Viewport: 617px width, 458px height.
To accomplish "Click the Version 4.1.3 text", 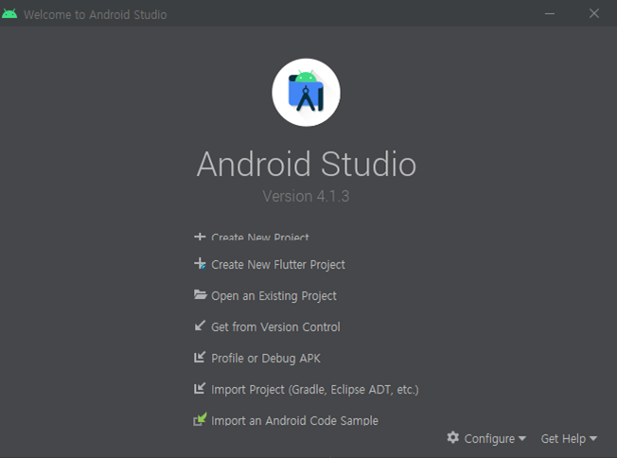I will (x=306, y=196).
